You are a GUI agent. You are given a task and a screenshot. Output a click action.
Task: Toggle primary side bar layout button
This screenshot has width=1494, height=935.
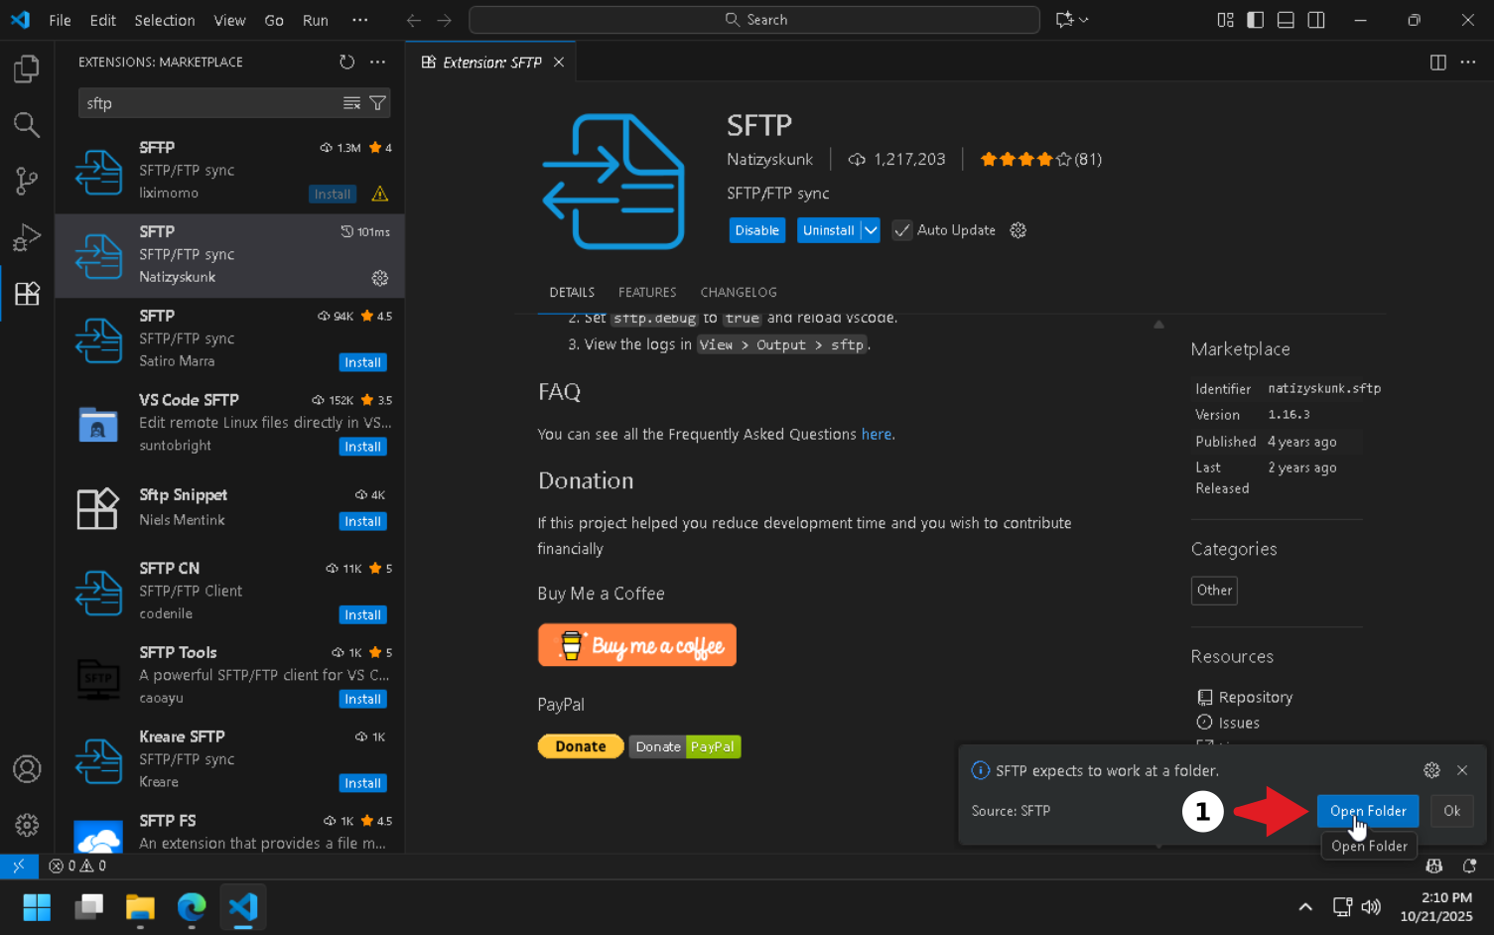click(x=1256, y=20)
